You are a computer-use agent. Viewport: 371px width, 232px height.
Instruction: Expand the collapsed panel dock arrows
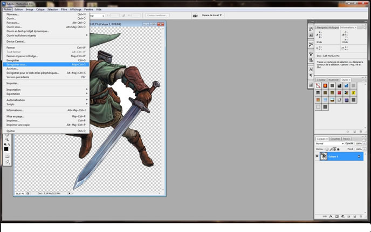tap(312, 22)
